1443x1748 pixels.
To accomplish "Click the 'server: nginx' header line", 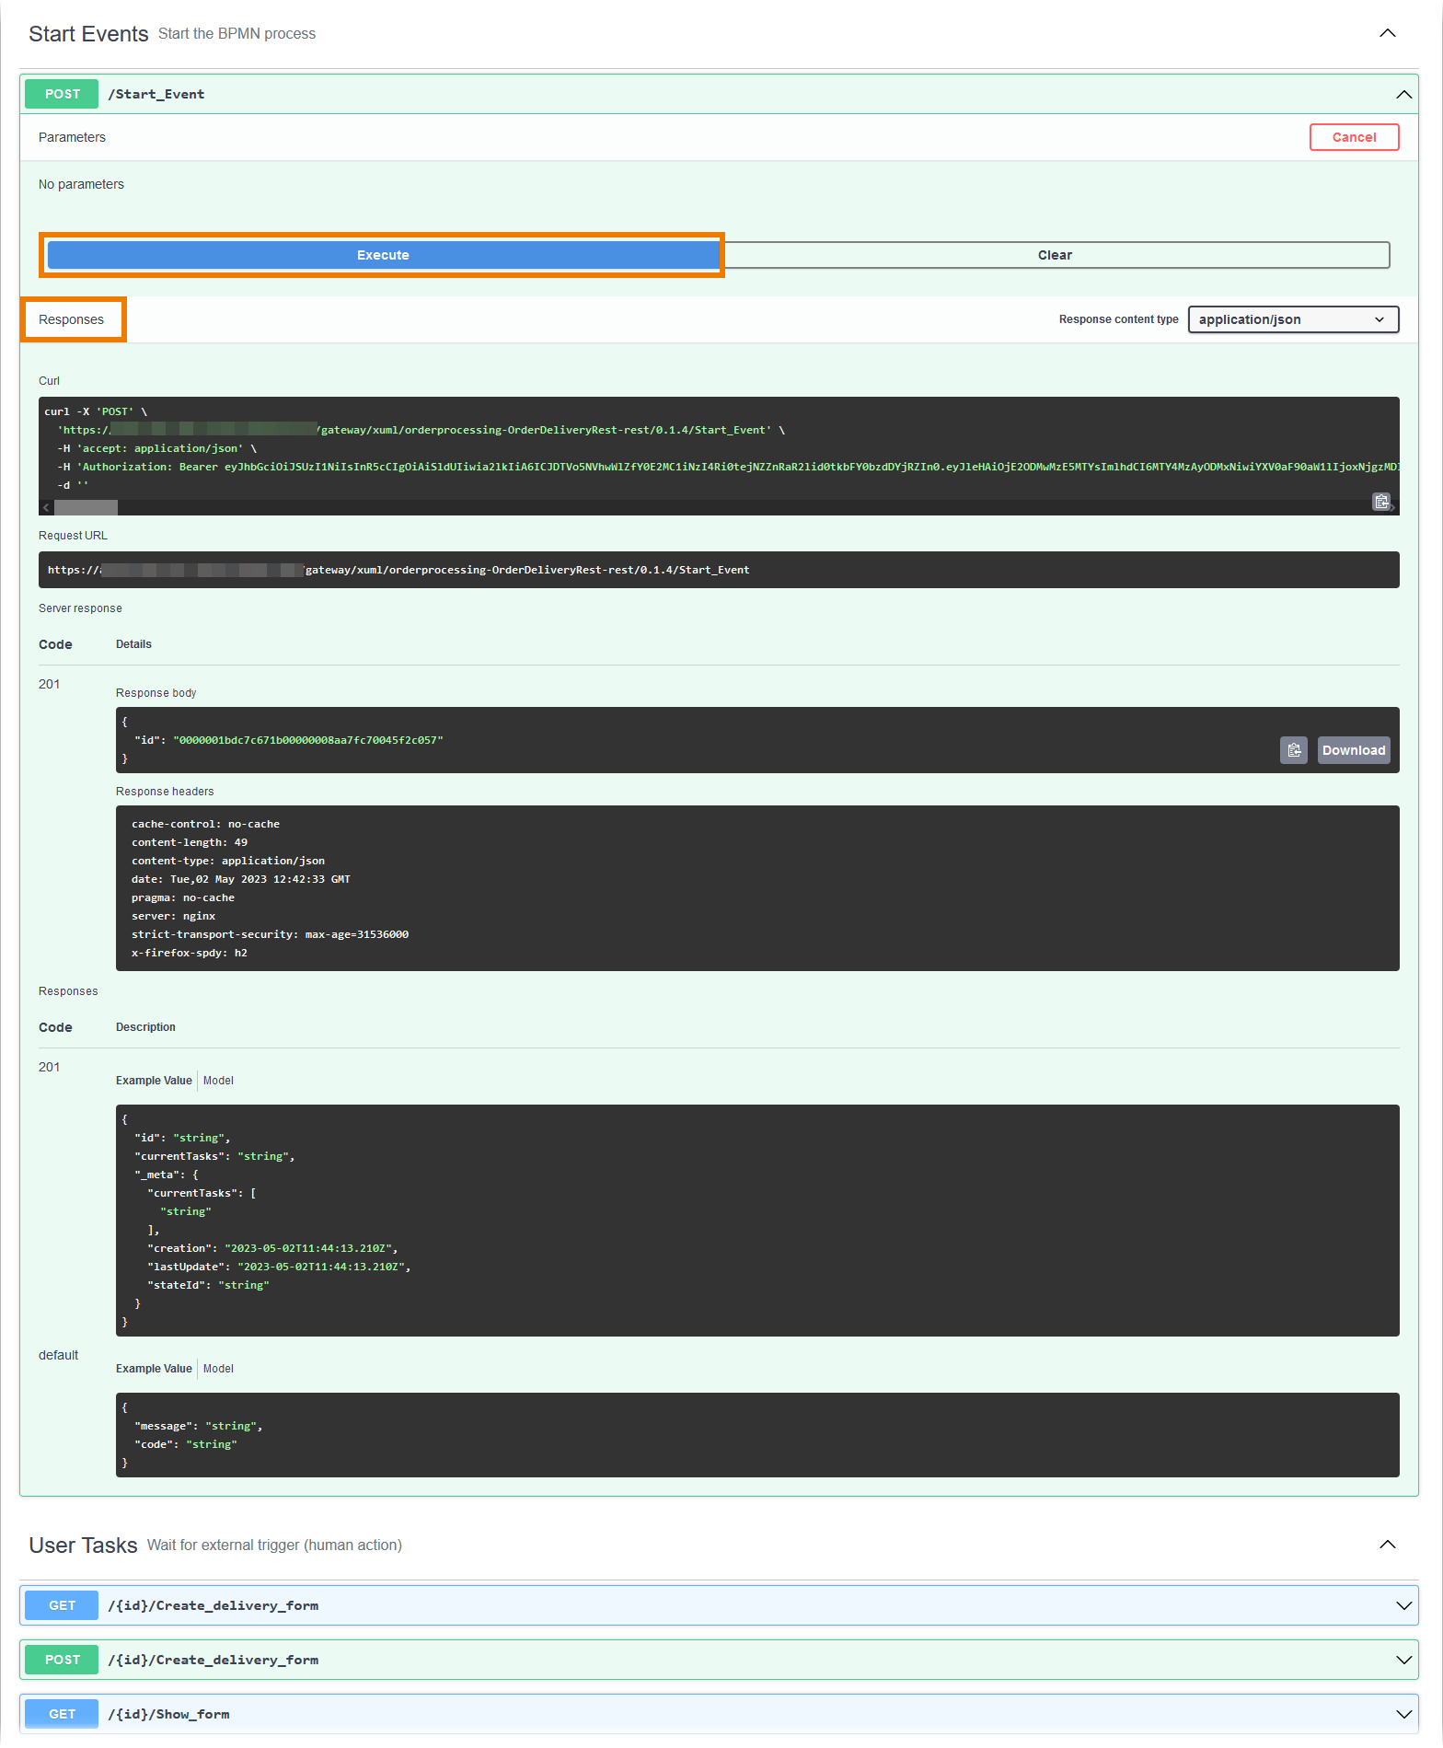I will point(173,916).
